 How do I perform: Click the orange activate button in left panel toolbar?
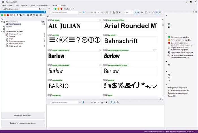(x=5, y=15)
